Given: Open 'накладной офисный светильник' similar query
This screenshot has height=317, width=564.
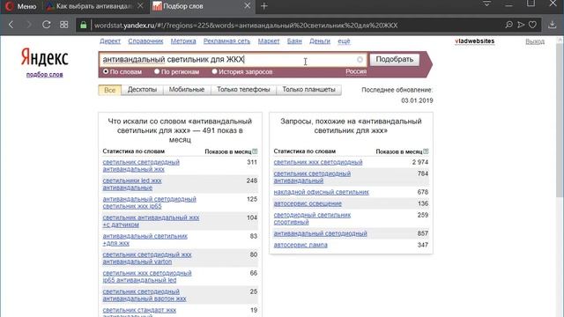Looking at the screenshot, I should point(321,192).
